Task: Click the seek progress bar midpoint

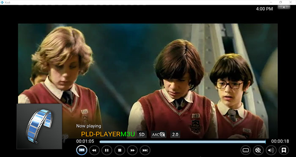Action: pyautogui.click(x=183, y=142)
